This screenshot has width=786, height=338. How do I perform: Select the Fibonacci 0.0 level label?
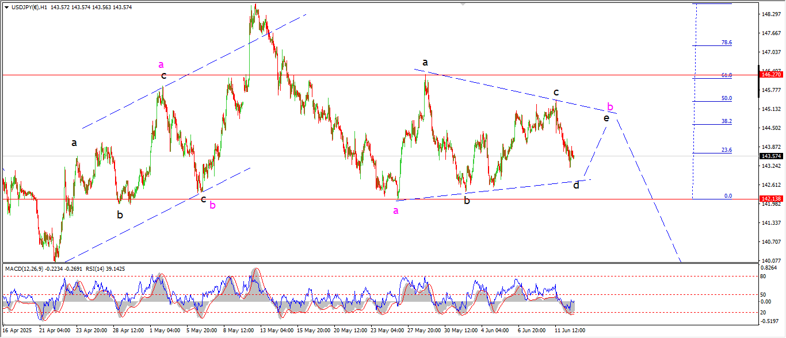click(728, 196)
